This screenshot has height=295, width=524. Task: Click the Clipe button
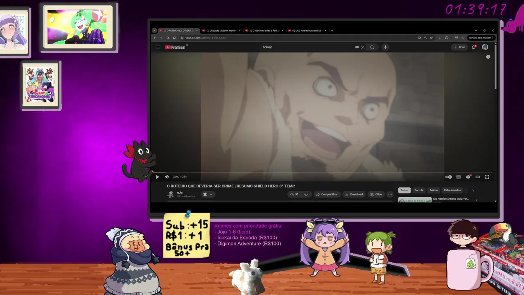click(x=376, y=194)
